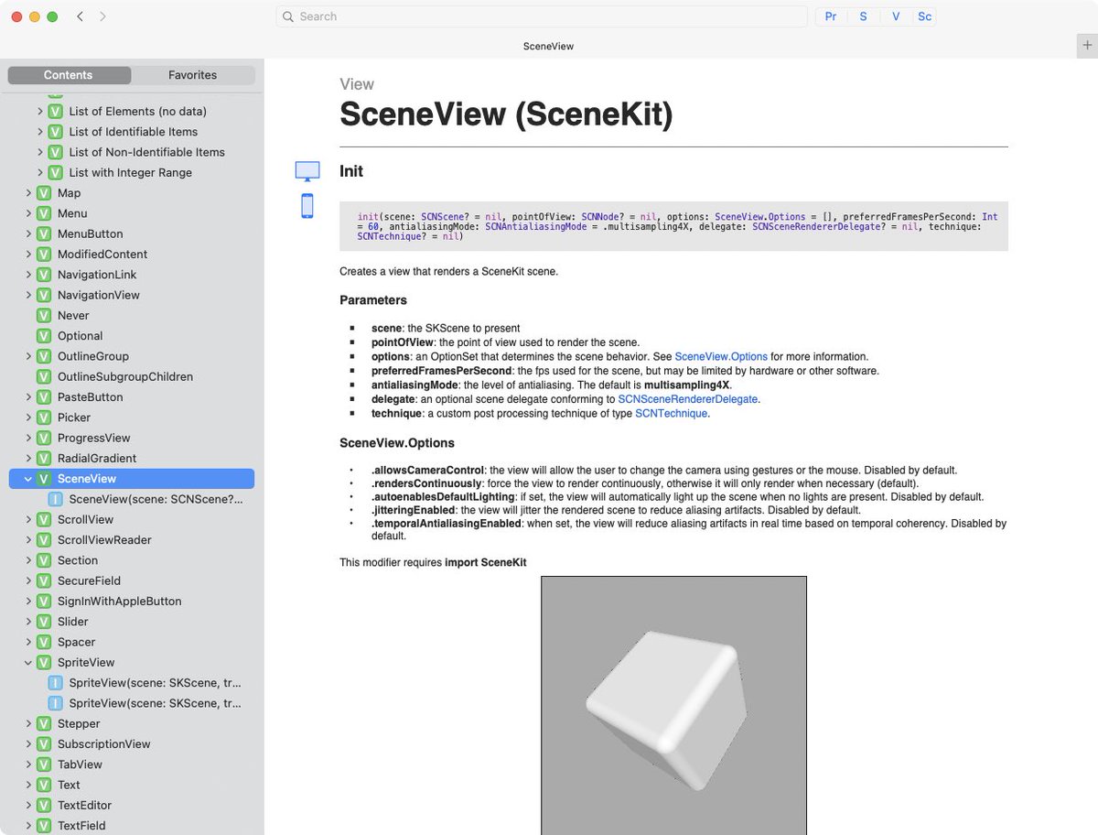
Task: Click the V icon beside ProgressView
Action: coord(43,438)
